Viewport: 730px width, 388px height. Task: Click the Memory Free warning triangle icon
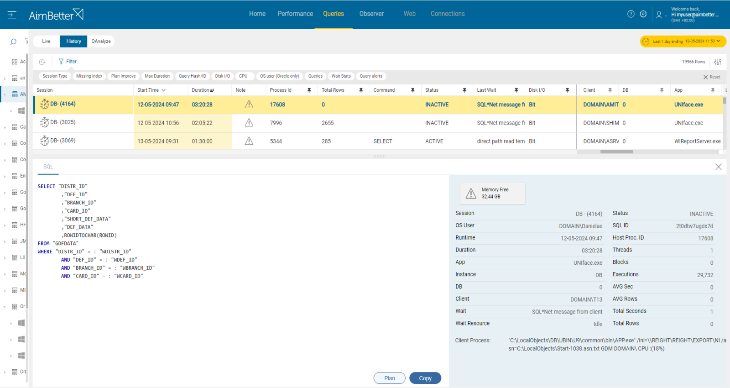(x=471, y=194)
